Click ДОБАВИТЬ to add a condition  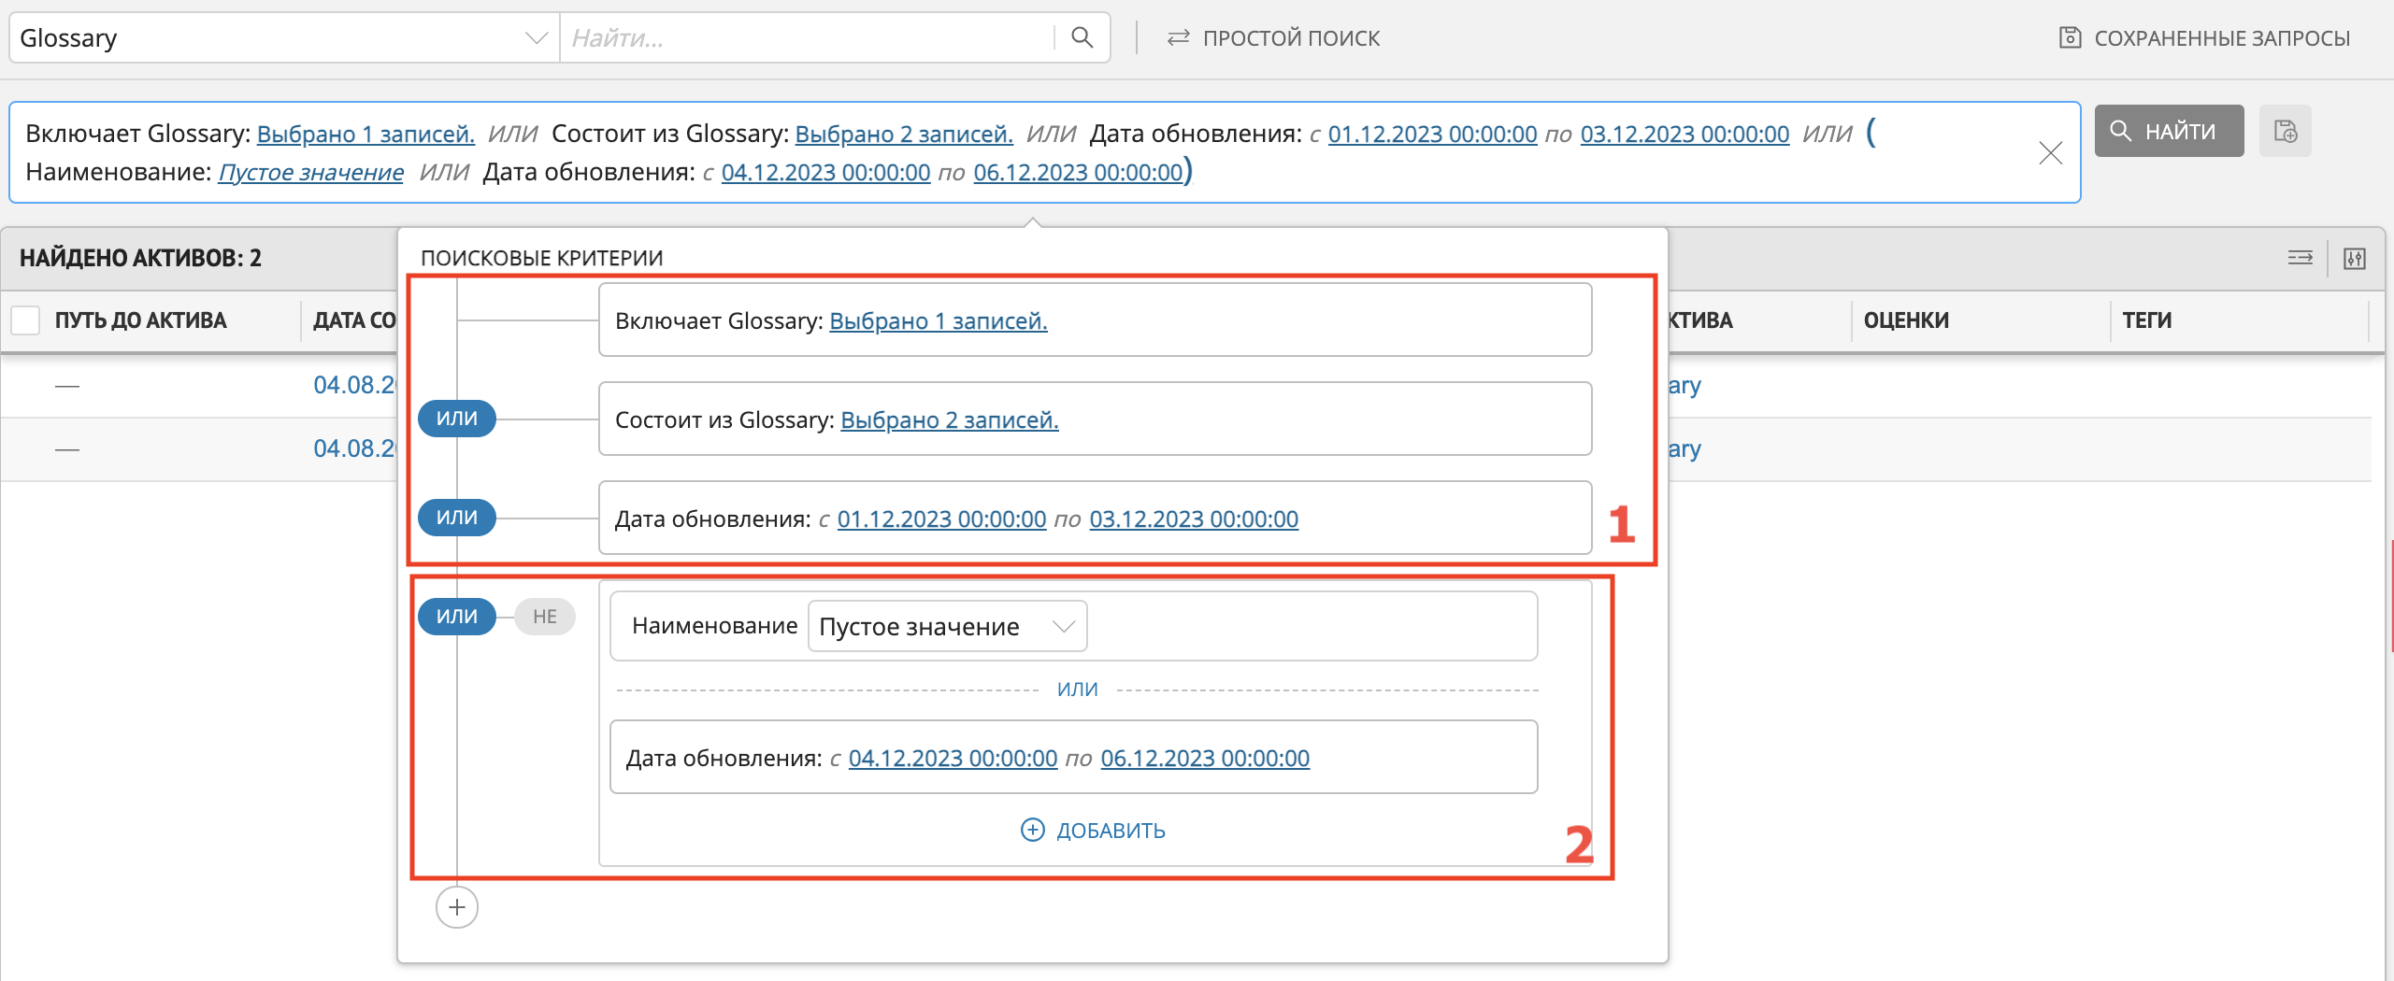[1093, 831]
